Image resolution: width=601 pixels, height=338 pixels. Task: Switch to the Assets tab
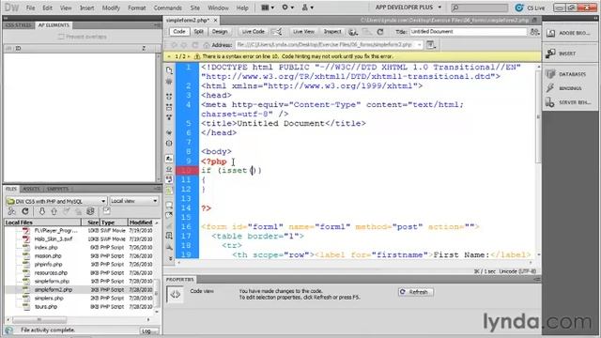[x=31, y=189]
